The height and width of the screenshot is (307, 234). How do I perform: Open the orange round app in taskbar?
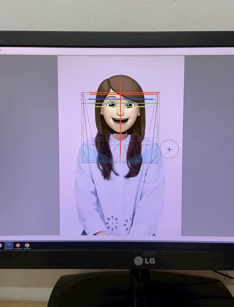point(18,245)
